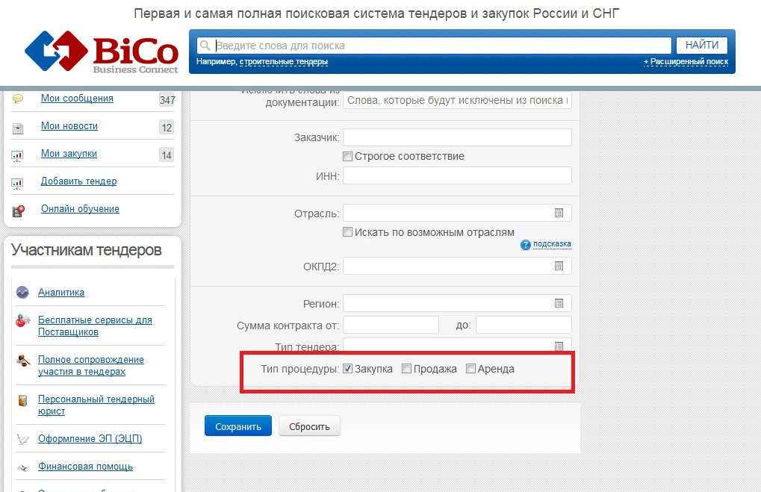The height and width of the screenshot is (492, 761).
Task: Click the 347 messages counter badge
Action: pyautogui.click(x=167, y=100)
